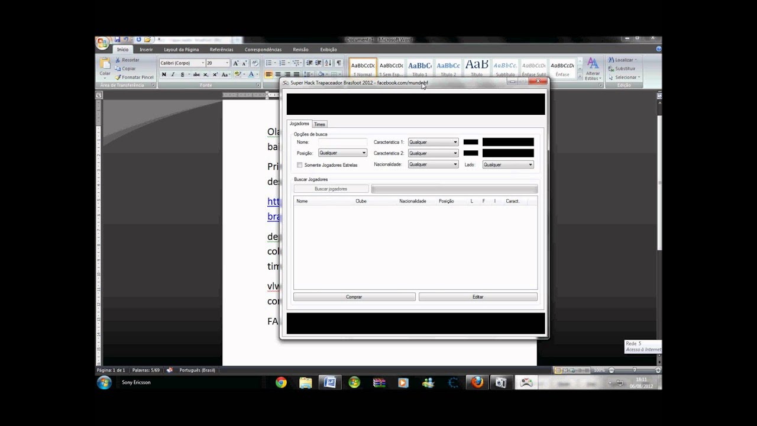Copy selection with Copiar

(x=125, y=69)
